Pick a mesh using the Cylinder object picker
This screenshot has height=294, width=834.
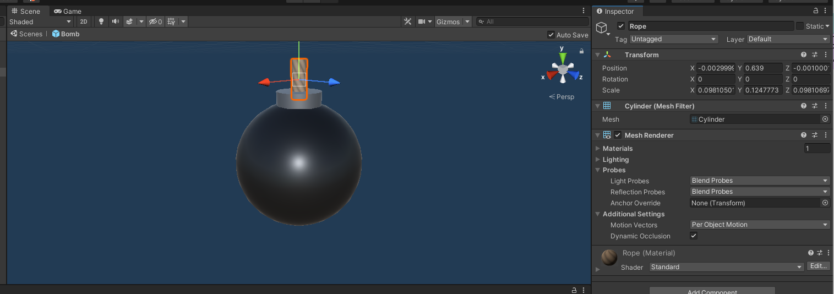point(825,119)
